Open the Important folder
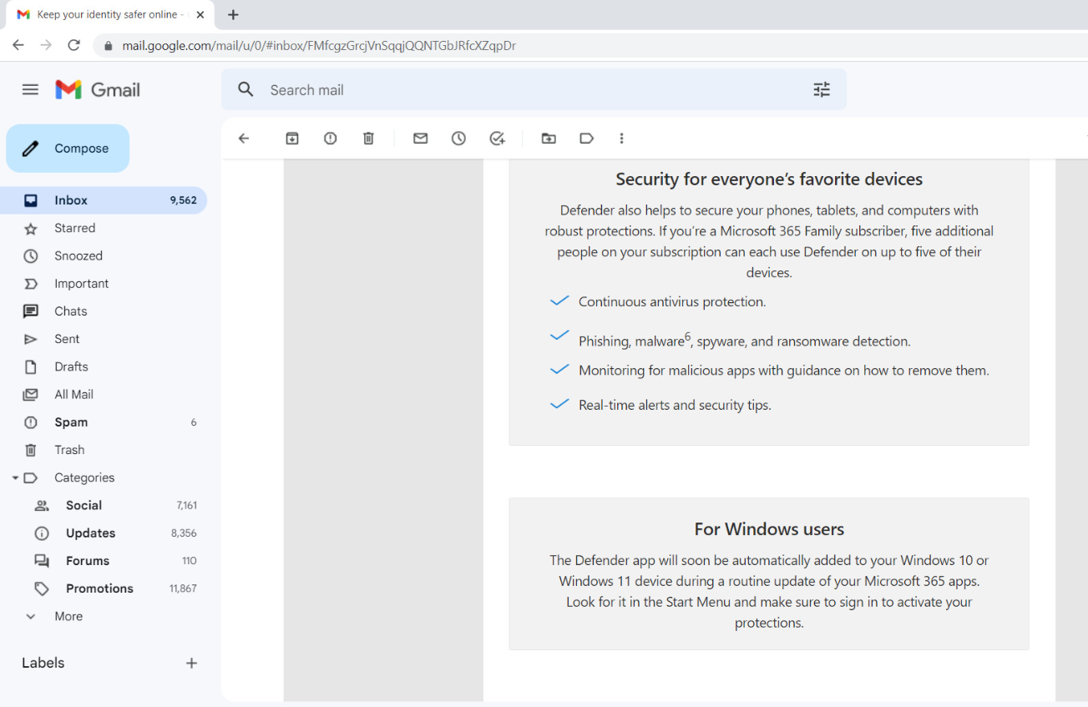Screen dimensions: 1088x707 tap(104, 284)
